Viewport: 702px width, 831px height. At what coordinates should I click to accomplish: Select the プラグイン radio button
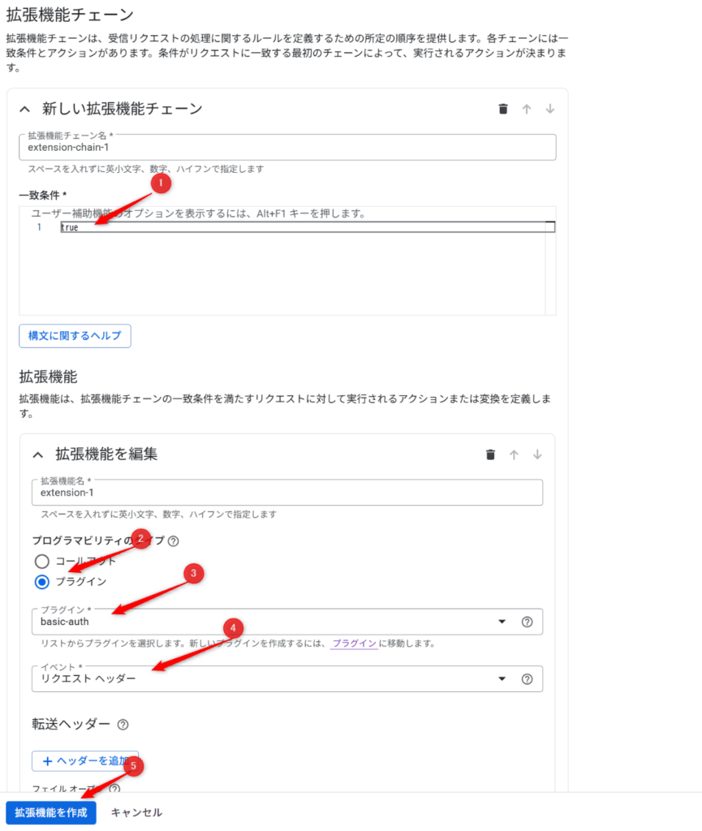click(42, 581)
